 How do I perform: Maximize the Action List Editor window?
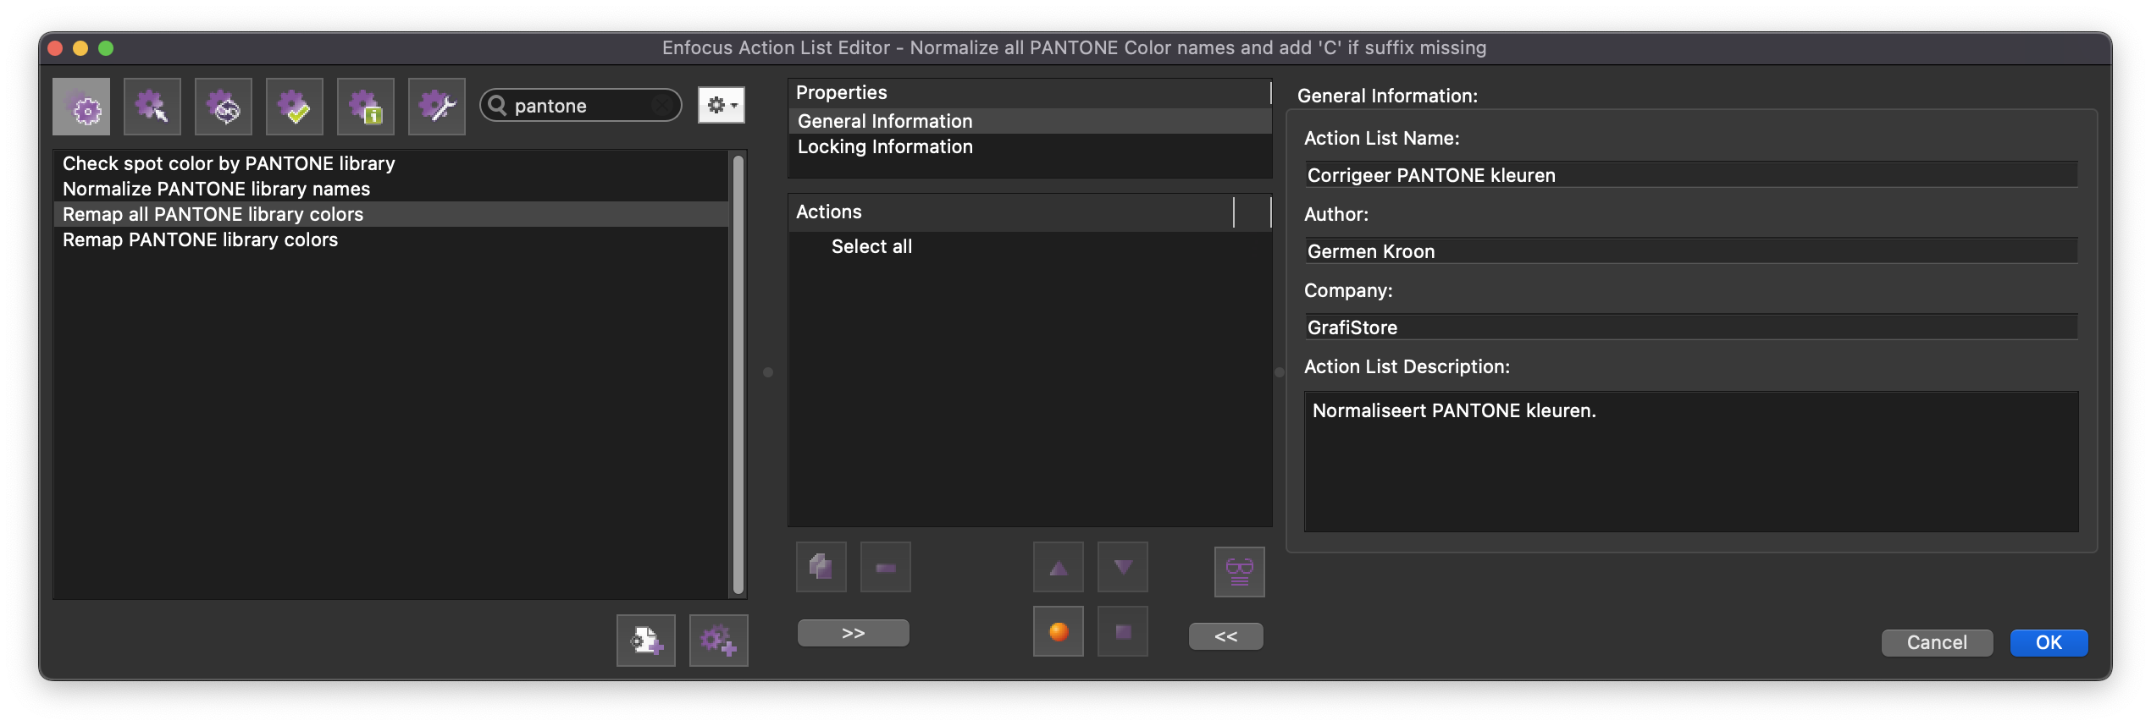coord(106,48)
